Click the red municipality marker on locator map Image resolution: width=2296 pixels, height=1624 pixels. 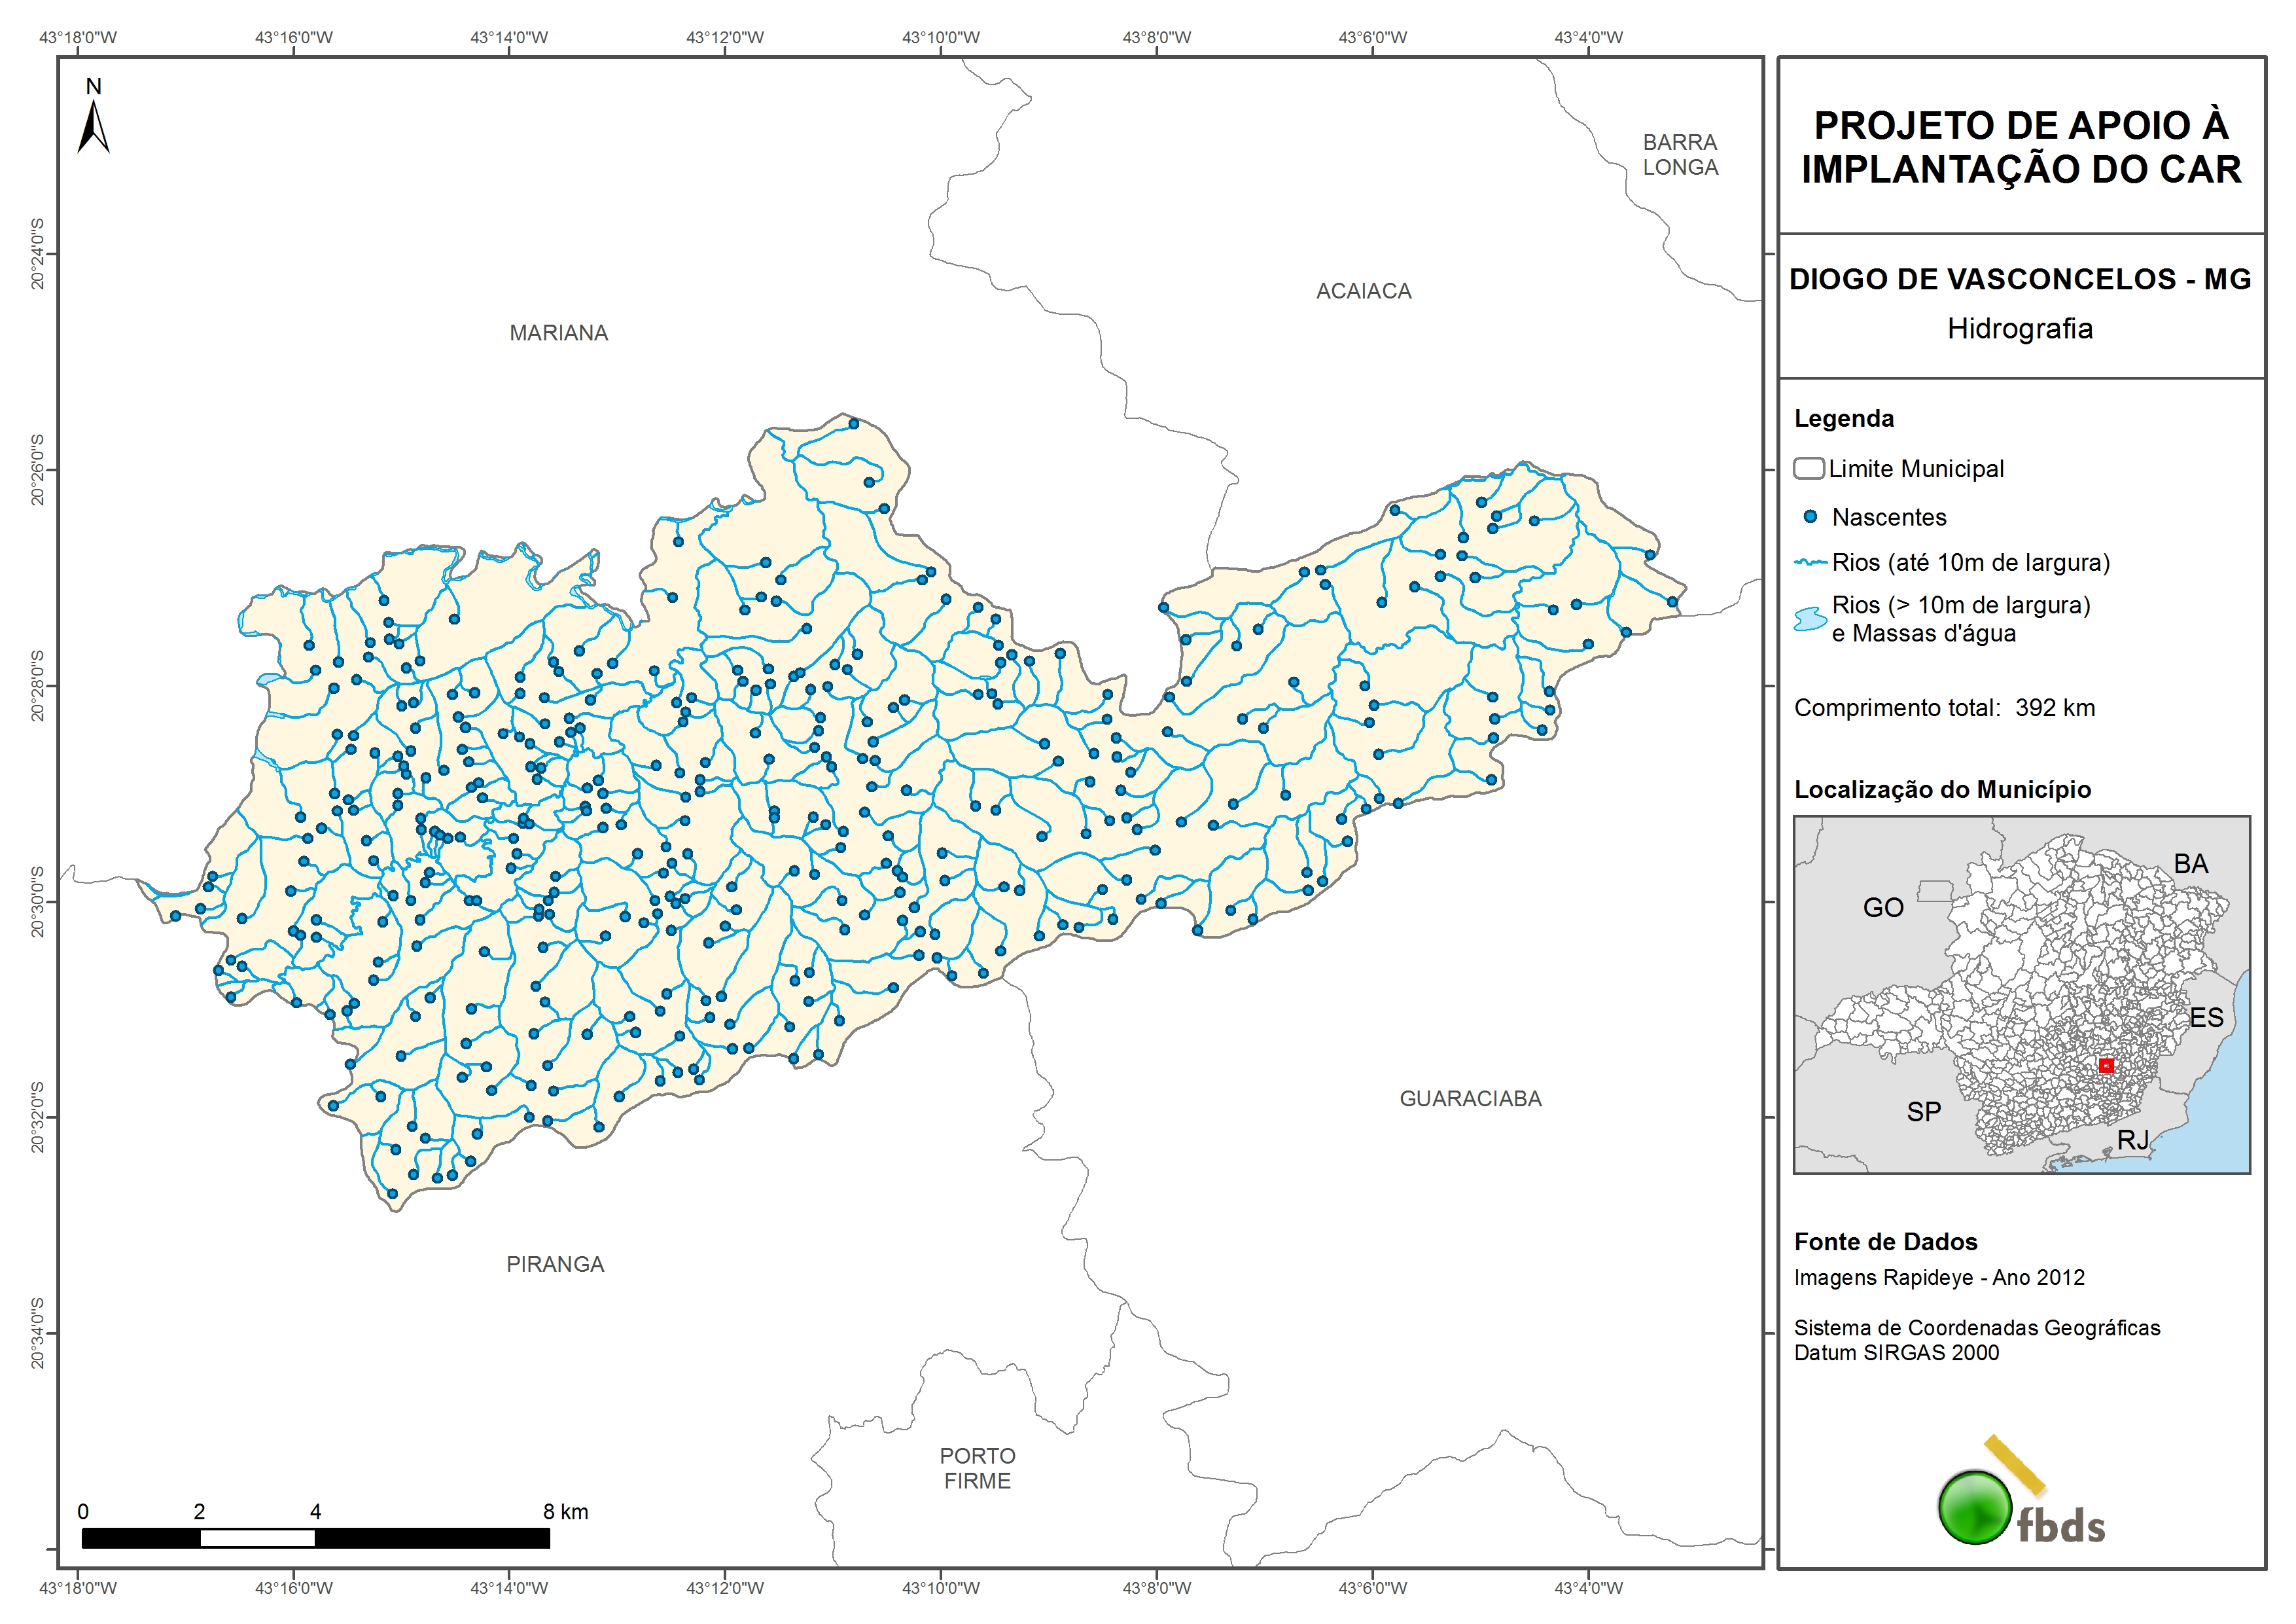point(2106,1066)
